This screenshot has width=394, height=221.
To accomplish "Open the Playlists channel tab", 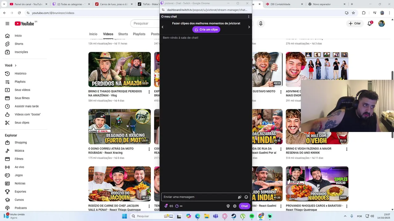I will click(x=139, y=34).
